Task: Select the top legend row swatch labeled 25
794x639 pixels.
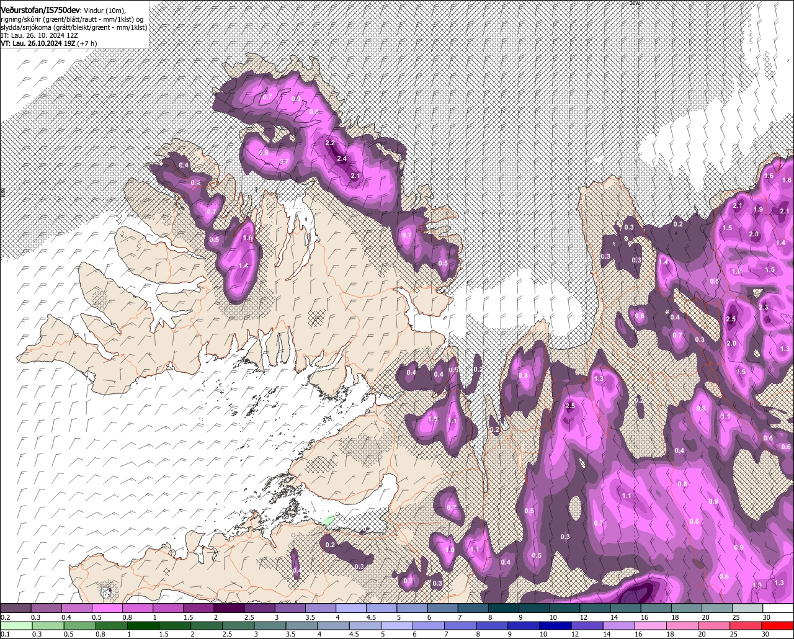Action: click(748, 608)
